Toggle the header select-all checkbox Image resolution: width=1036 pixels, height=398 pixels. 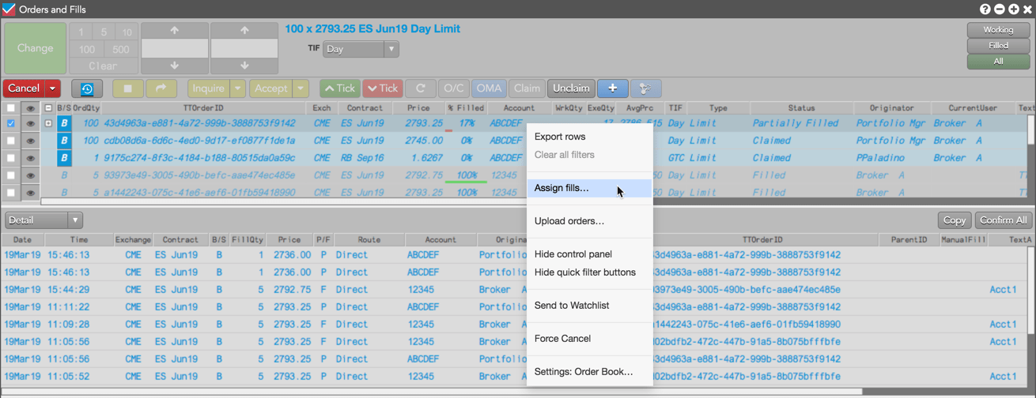(x=11, y=108)
